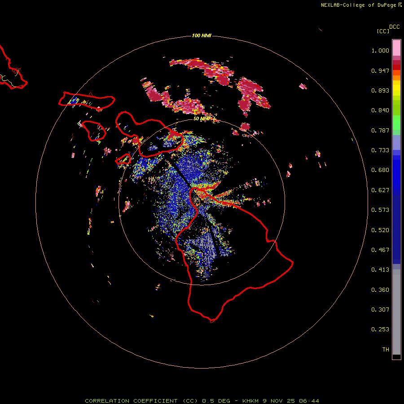Click the "DCC" label above the color bar
This screenshot has width=404, height=404.
click(x=395, y=27)
